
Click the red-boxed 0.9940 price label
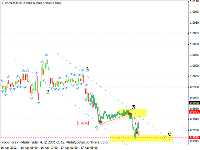(83, 123)
